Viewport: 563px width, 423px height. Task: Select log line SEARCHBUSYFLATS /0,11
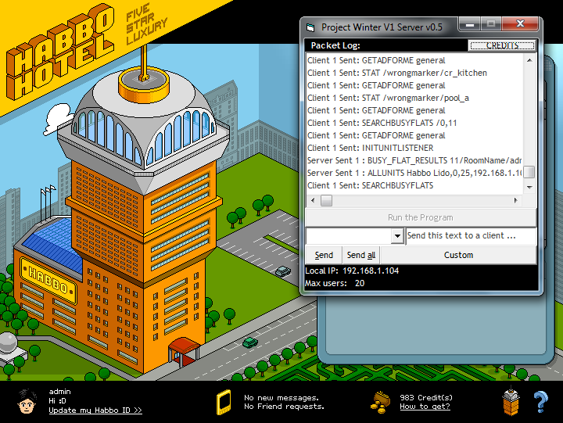tap(382, 123)
